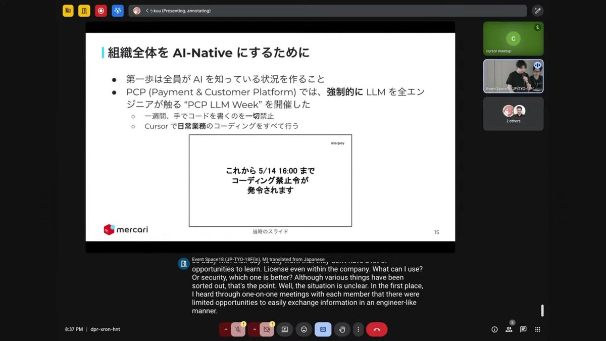Open the annotation pen tool

click(537, 10)
